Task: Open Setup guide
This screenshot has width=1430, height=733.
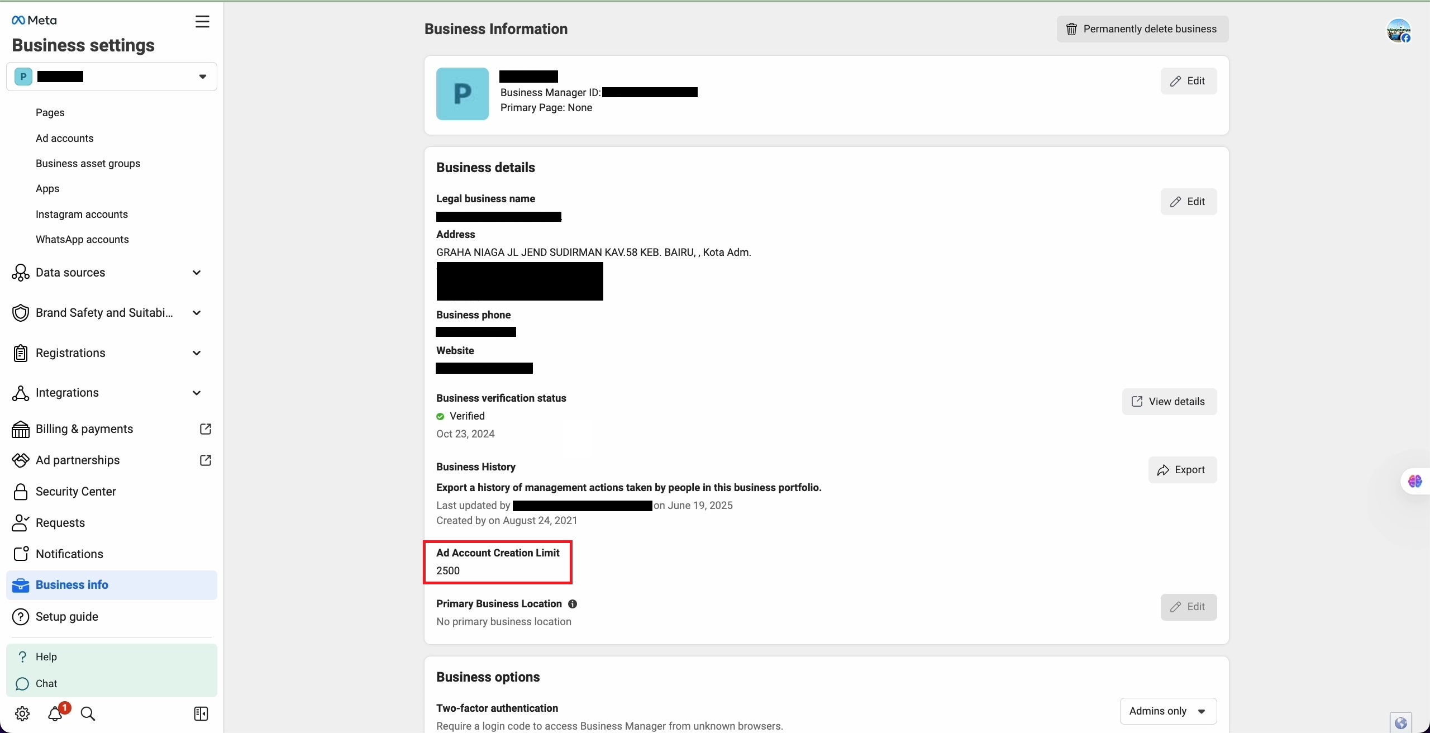Action: (x=67, y=617)
